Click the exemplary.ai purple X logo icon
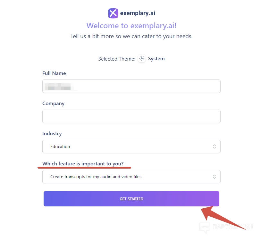The image size is (269, 250). [x=113, y=13]
